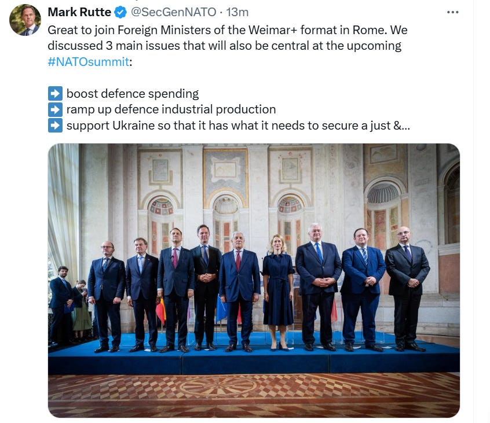Click arrow emoji beside ramp up defence
Viewport: 490px width, 423px height.
[x=55, y=109]
